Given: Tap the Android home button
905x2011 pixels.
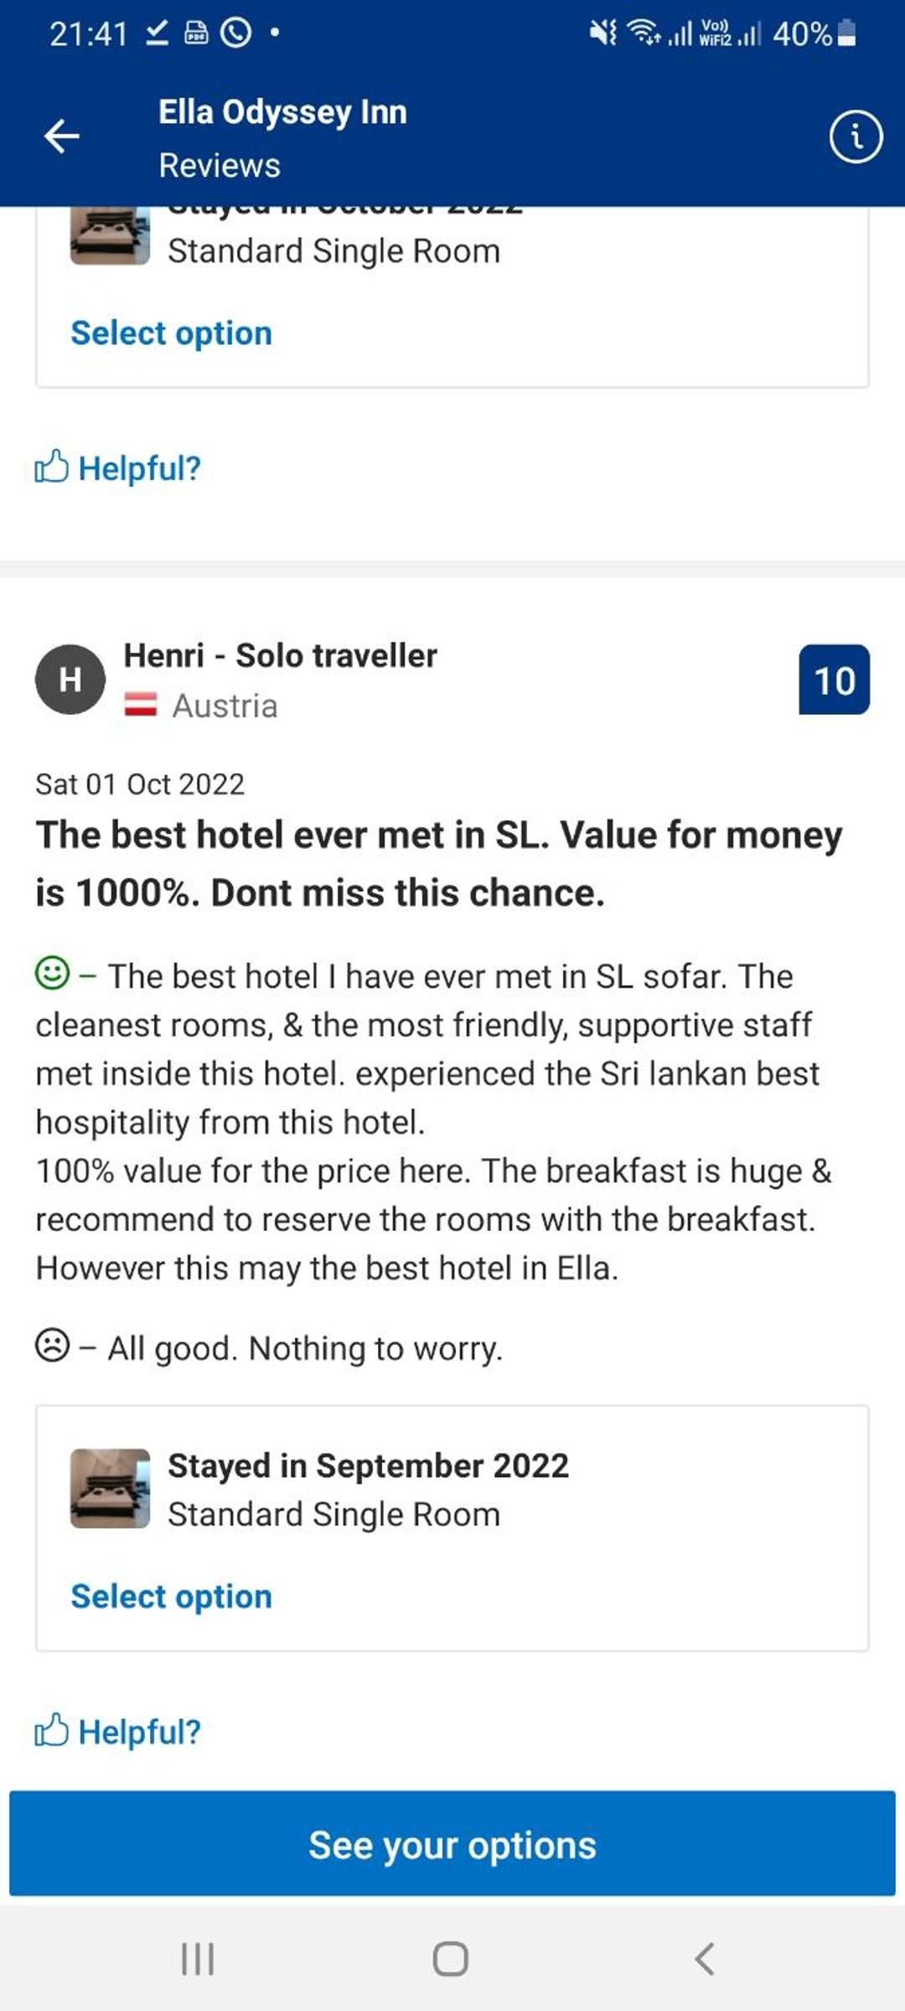Looking at the screenshot, I should click(451, 1959).
